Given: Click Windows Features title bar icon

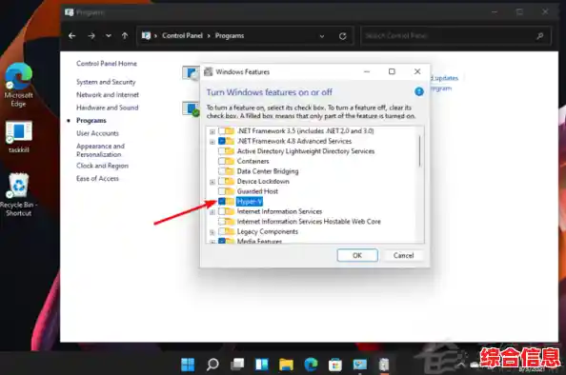Looking at the screenshot, I should (209, 71).
